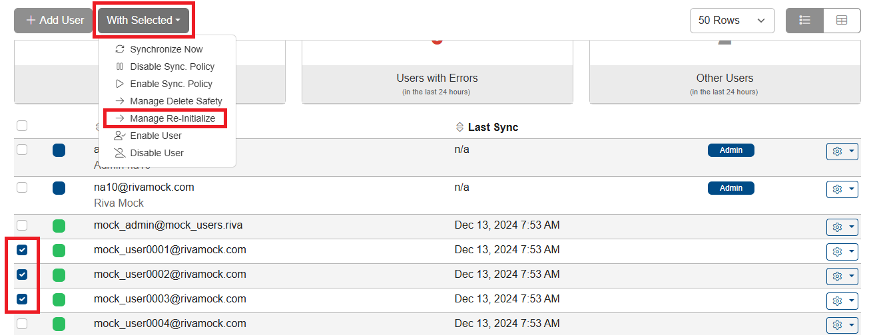
Task: Click gear icon for mock_admin row
Action: click(837, 227)
